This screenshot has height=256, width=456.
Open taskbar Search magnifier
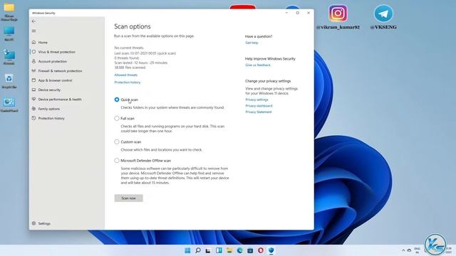click(198, 250)
